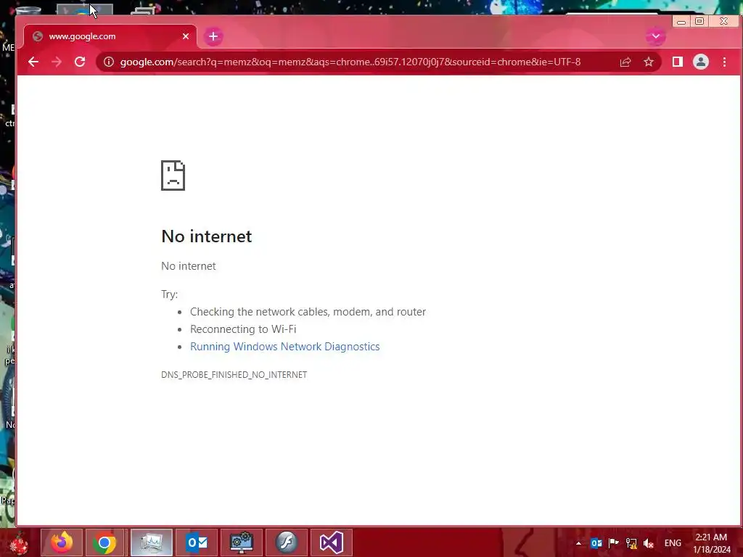This screenshot has width=743, height=557.
Task: Open Visual Studio from the taskbar
Action: pos(331,542)
